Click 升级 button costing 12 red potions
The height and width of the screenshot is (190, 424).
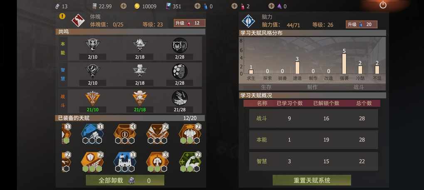(x=190, y=23)
